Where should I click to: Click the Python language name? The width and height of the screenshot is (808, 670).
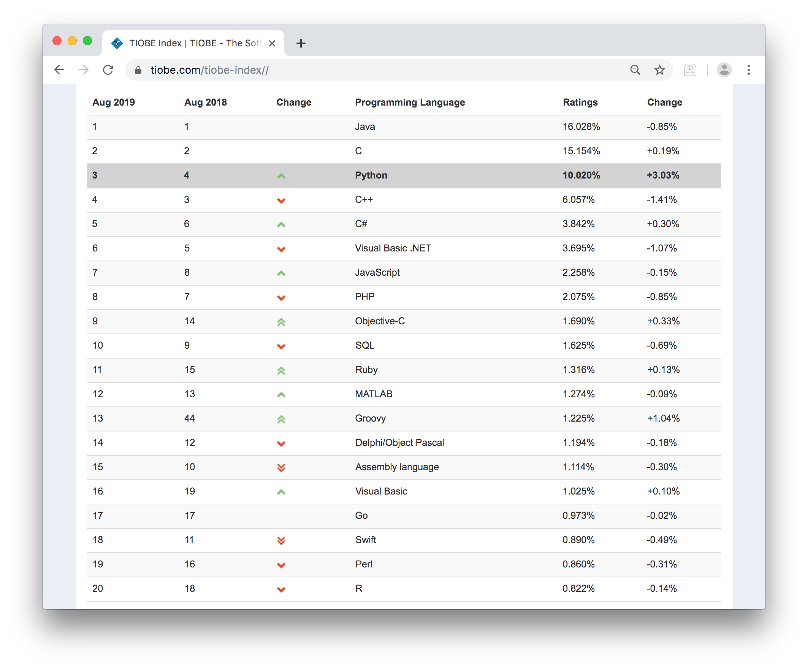click(371, 175)
